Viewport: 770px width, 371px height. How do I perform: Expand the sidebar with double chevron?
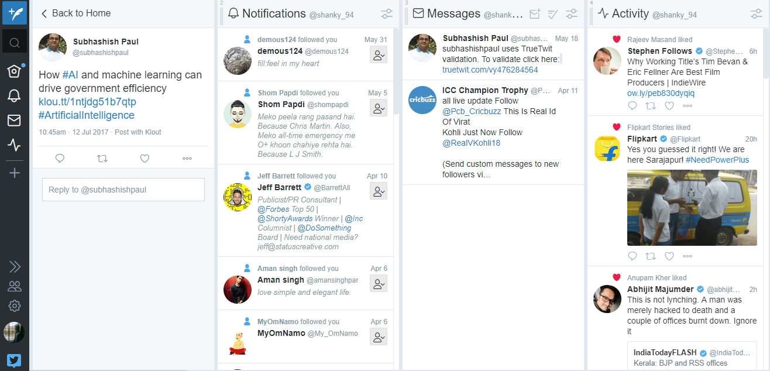(14, 267)
